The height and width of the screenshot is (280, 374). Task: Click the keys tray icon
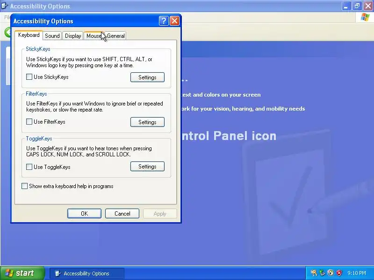tap(314, 273)
